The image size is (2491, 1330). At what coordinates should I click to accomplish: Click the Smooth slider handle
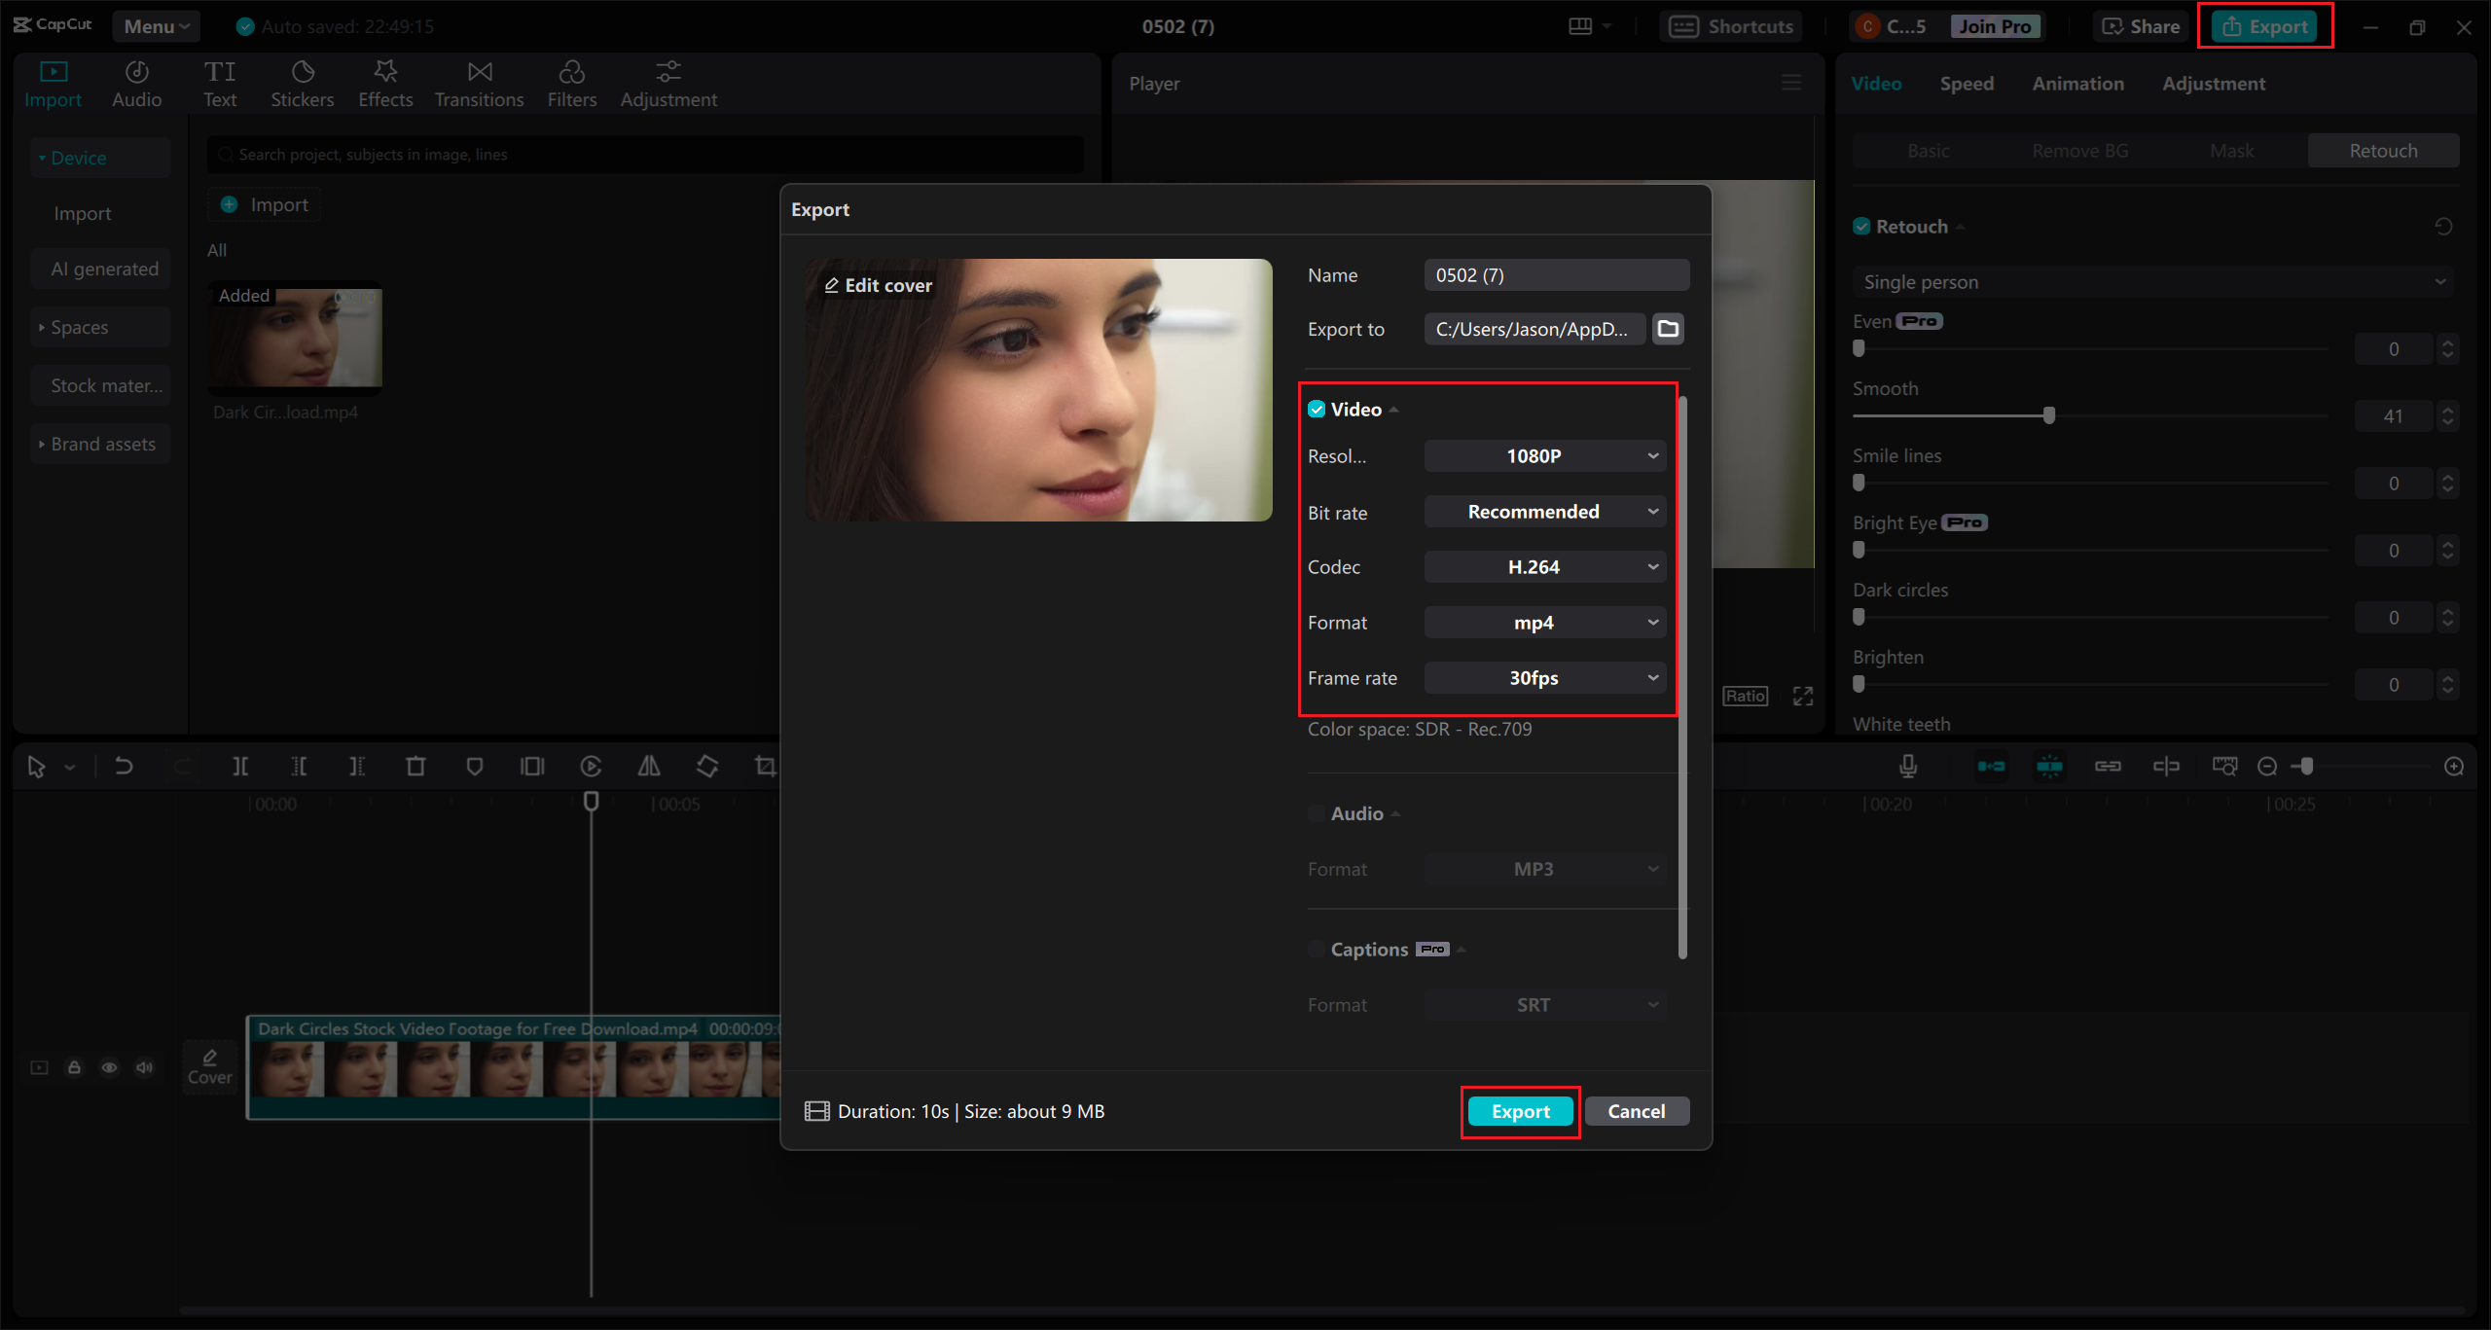[x=2049, y=415]
